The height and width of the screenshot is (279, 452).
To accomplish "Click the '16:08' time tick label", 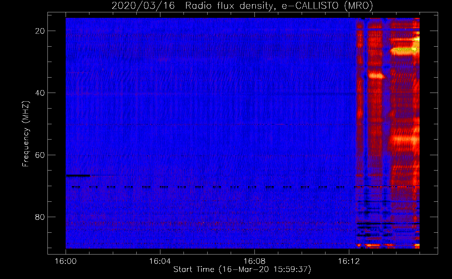I will tap(254, 261).
